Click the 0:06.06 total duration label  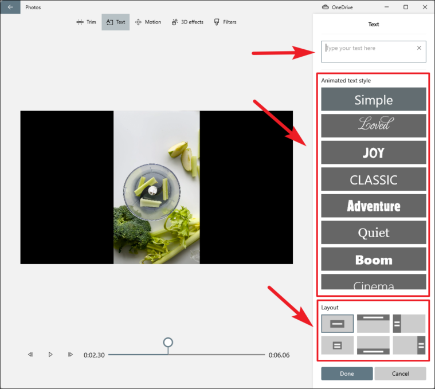(279, 355)
